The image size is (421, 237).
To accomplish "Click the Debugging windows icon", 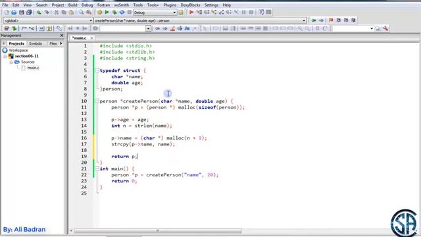I will pos(261,13).
